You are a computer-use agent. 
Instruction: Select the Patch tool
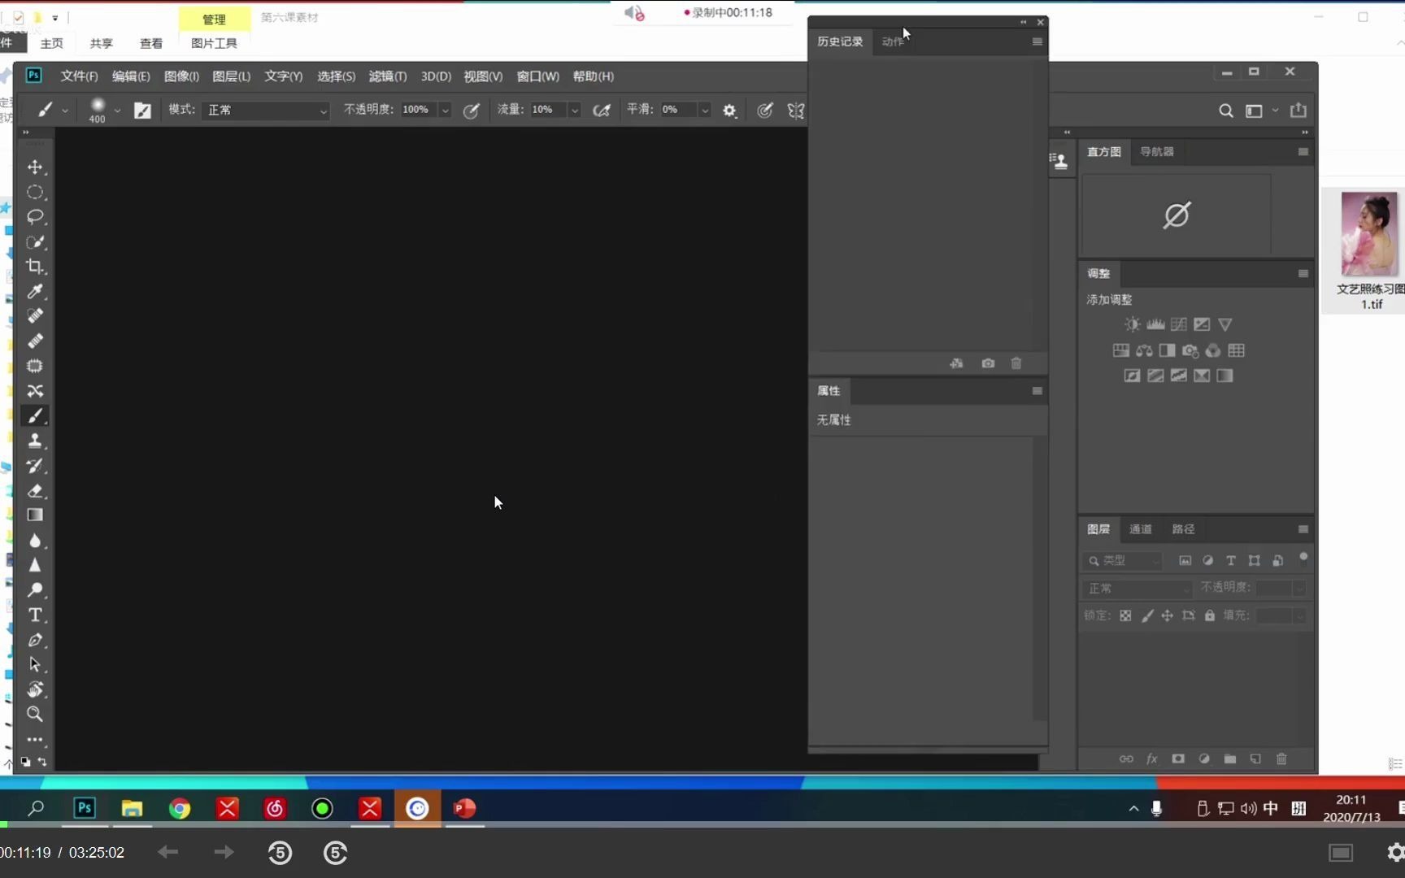(35, 366)
